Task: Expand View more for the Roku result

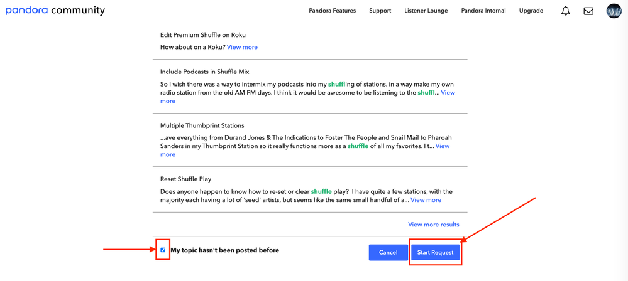Action: (242, 47)
